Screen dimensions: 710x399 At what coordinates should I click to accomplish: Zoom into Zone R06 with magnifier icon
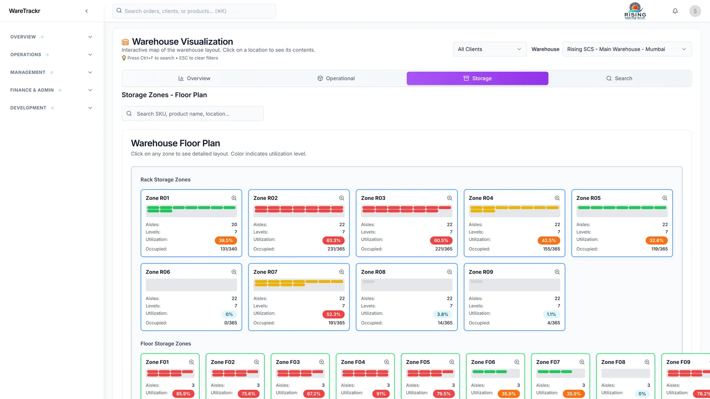click(x=234, y=272)
